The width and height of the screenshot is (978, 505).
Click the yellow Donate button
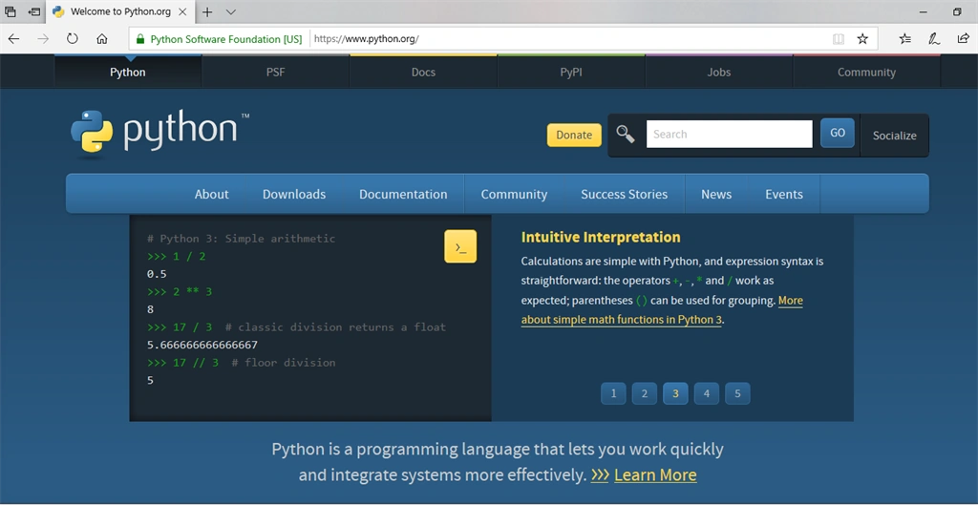tap(574, 135)
